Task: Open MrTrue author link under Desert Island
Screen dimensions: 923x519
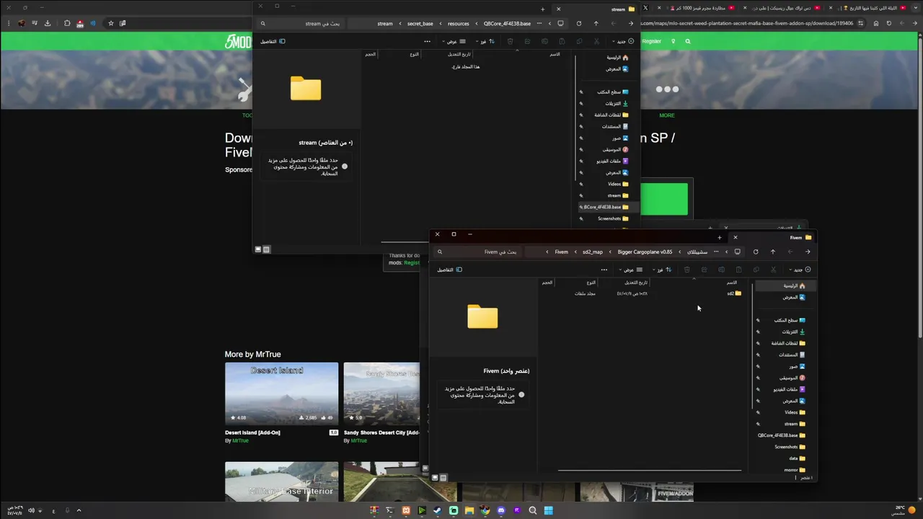Action: (240, 440)
